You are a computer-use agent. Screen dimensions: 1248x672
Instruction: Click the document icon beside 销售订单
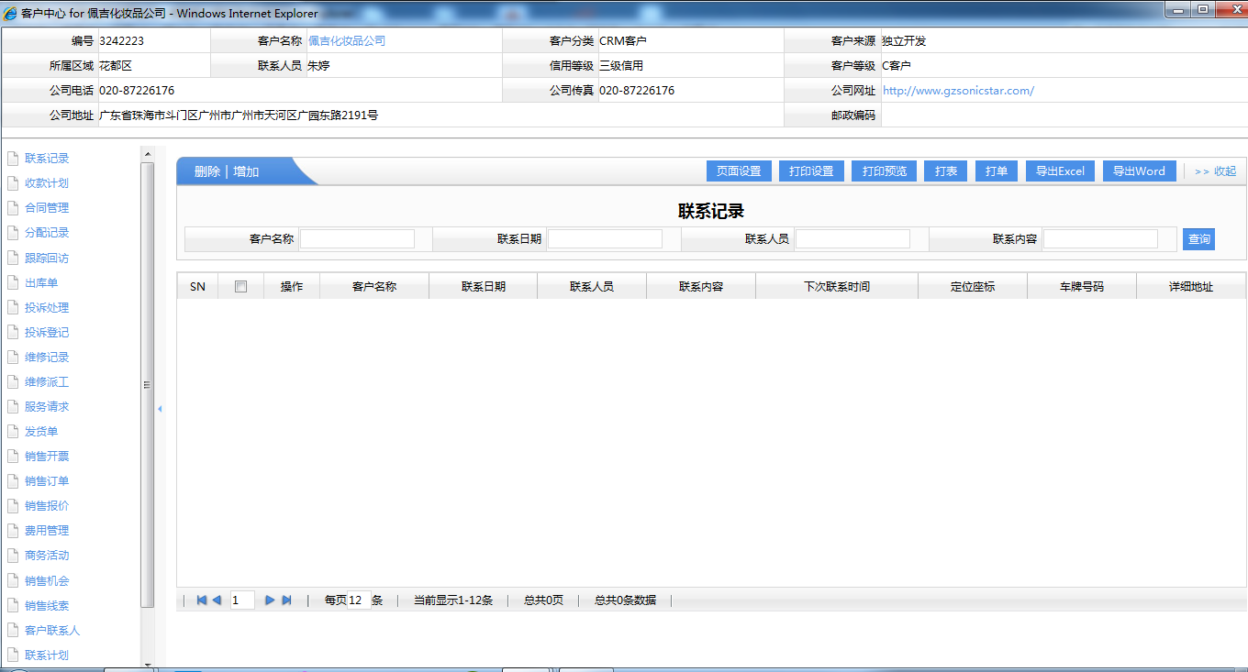click(x=13, y=481)
